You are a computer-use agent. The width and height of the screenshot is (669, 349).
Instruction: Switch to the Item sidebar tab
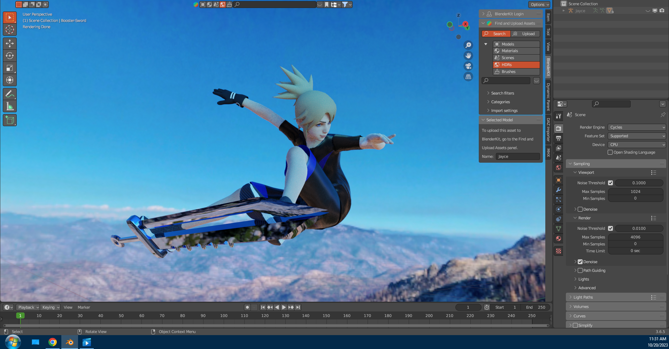coord(548,17)
